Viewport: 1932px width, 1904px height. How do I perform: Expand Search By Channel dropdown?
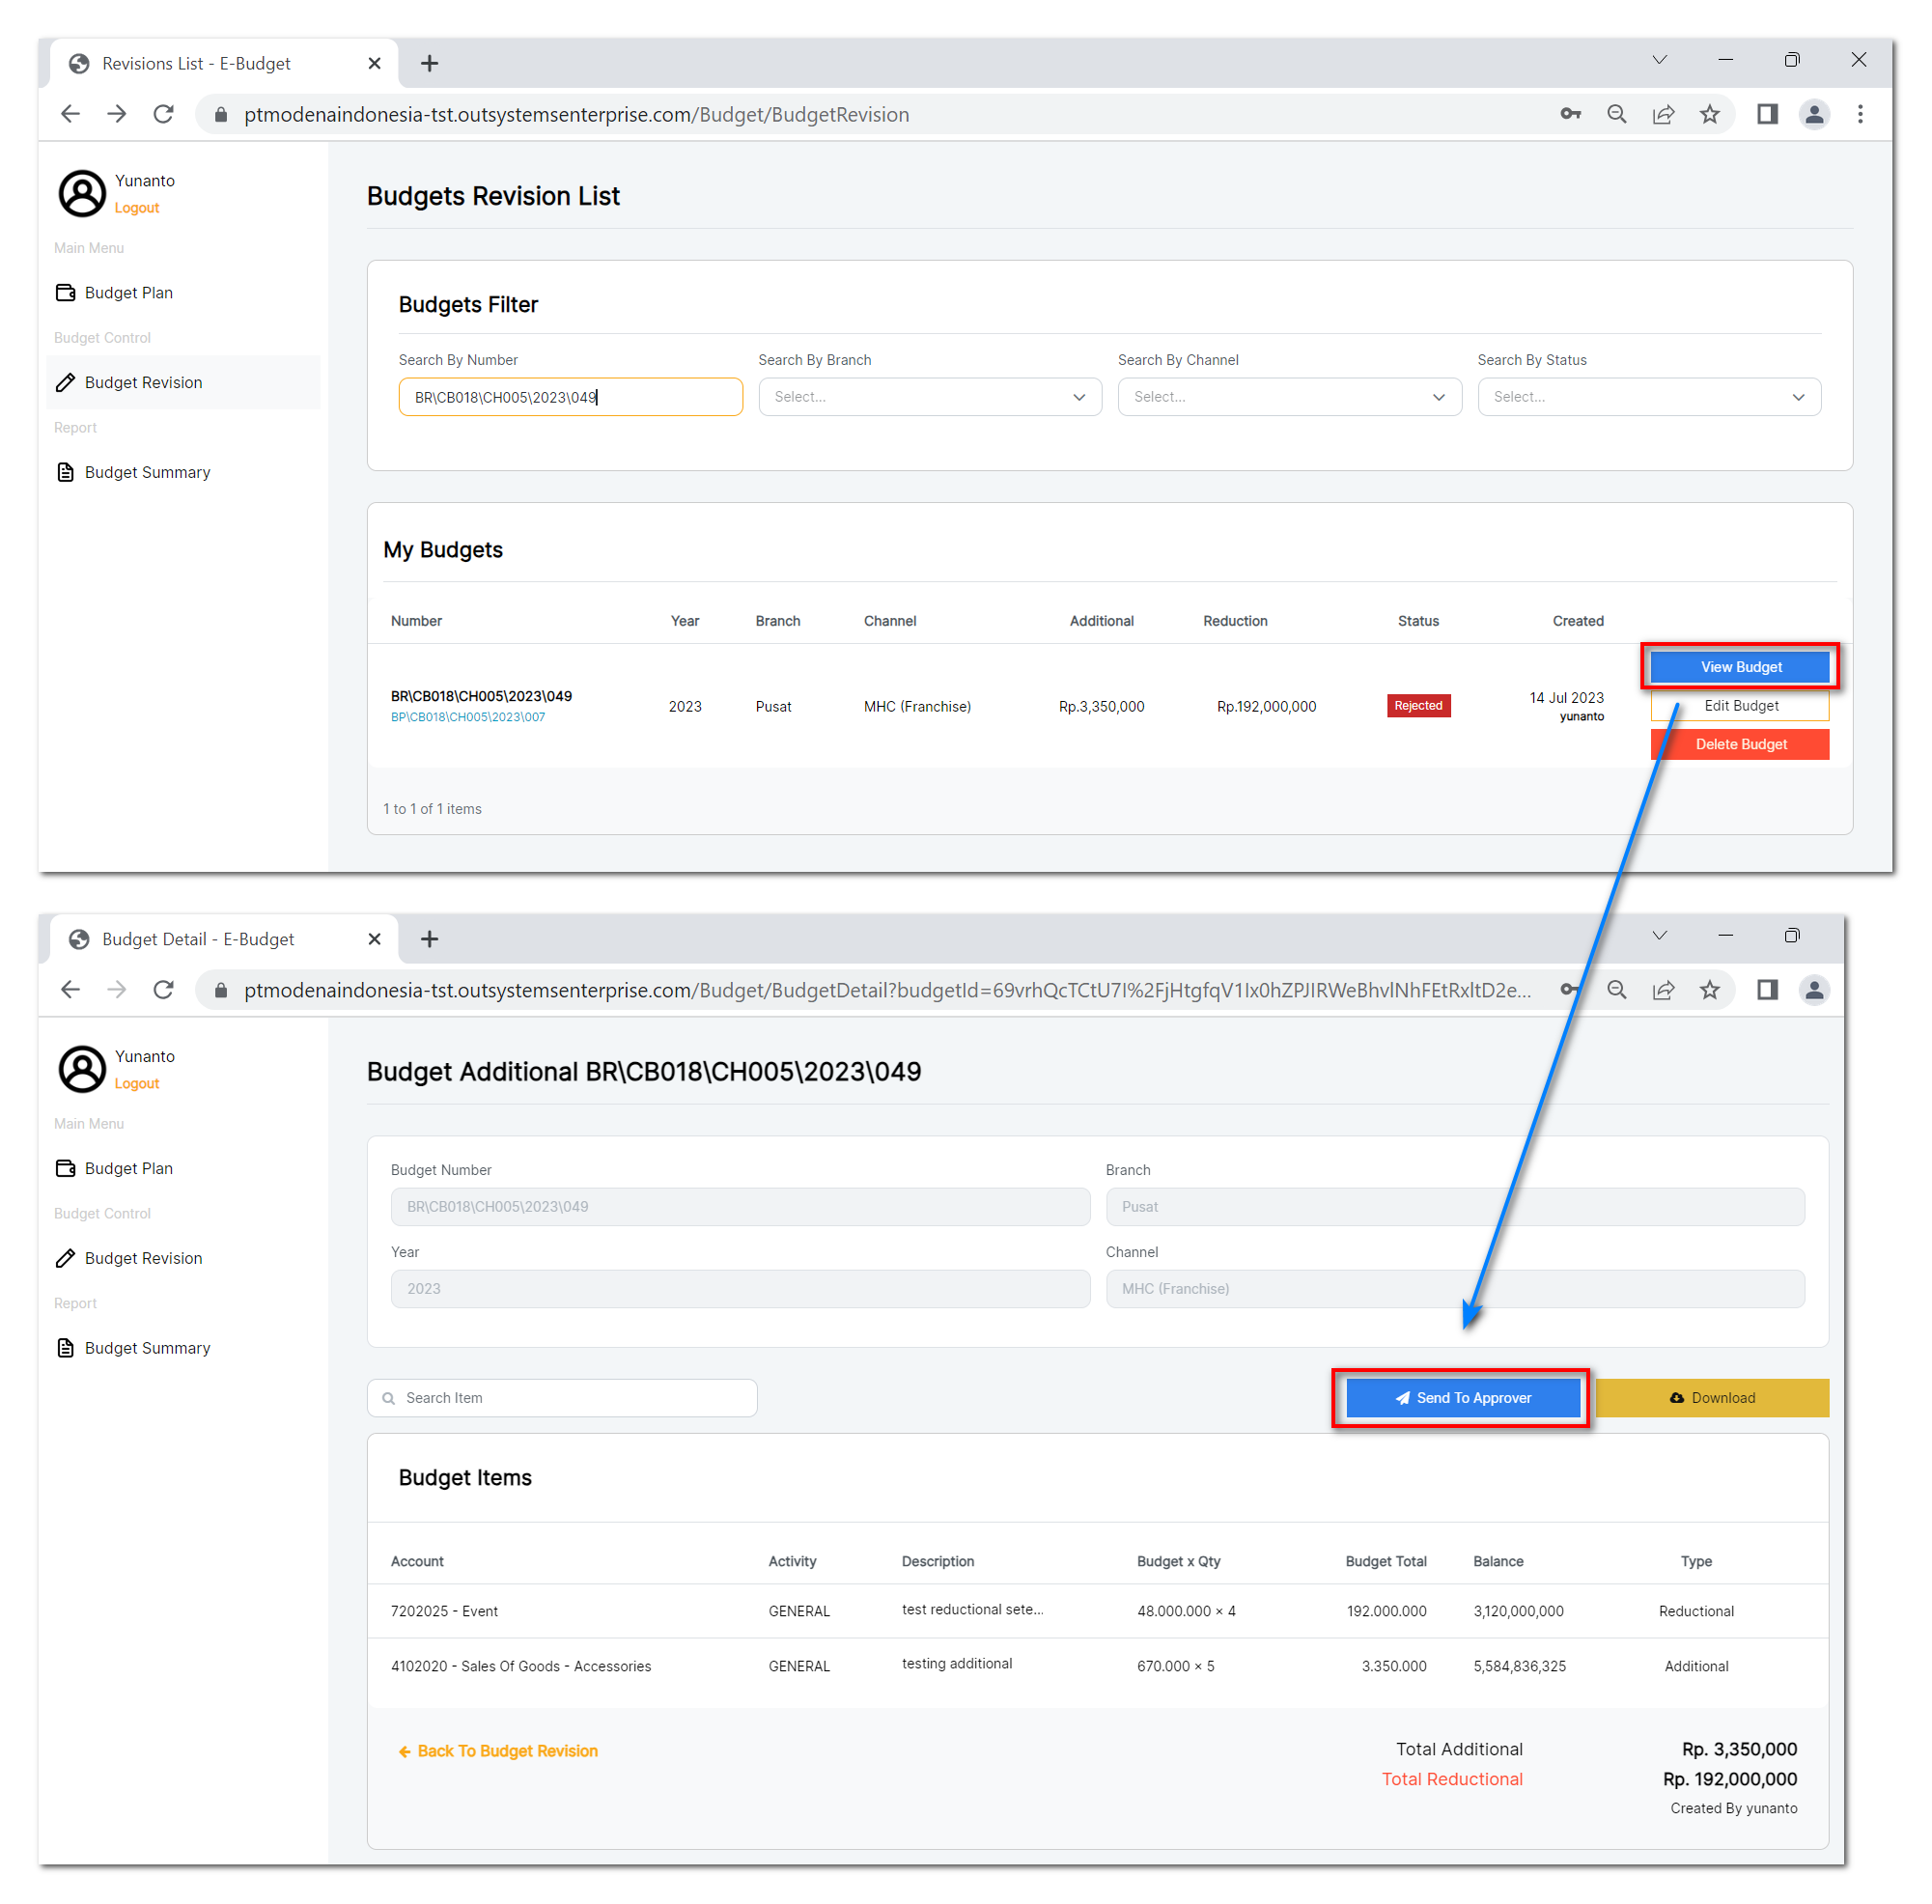click(1289, 397)
